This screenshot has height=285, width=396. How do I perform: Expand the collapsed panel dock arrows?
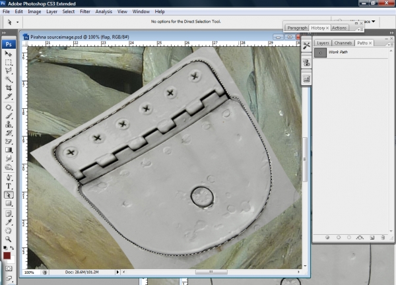pyautogui.click(x=391, y=33)
